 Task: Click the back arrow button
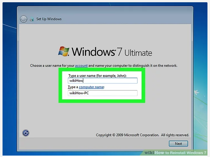click(x=24, y=19)
